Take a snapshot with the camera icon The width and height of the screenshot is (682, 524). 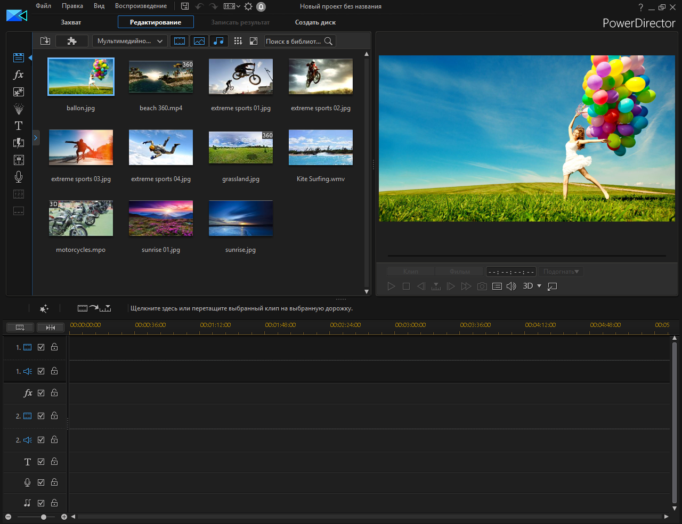482,286
